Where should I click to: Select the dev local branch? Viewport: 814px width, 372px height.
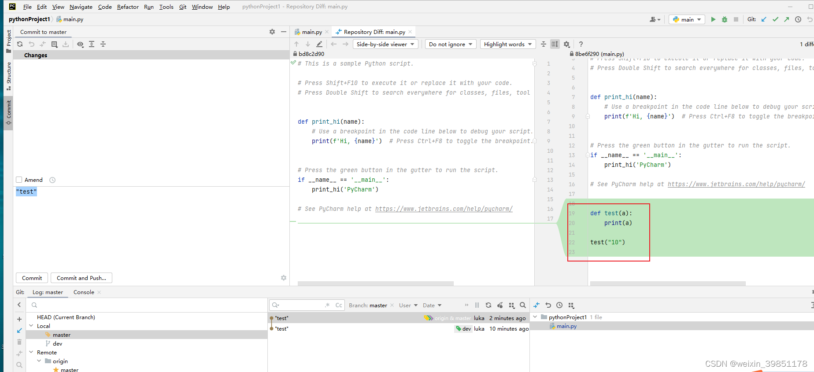57,343
